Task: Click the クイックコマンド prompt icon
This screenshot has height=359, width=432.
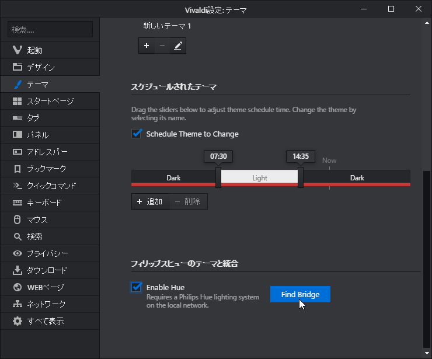Action: click(18, 186)
